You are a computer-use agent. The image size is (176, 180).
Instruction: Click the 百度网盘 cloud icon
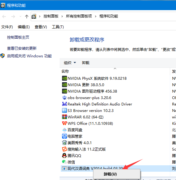(65, 130)
